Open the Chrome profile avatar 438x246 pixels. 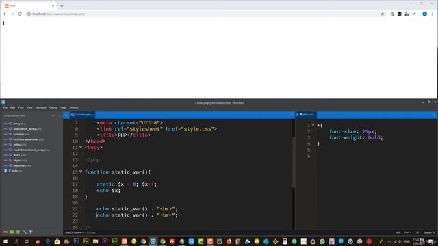tap(424, 14)
